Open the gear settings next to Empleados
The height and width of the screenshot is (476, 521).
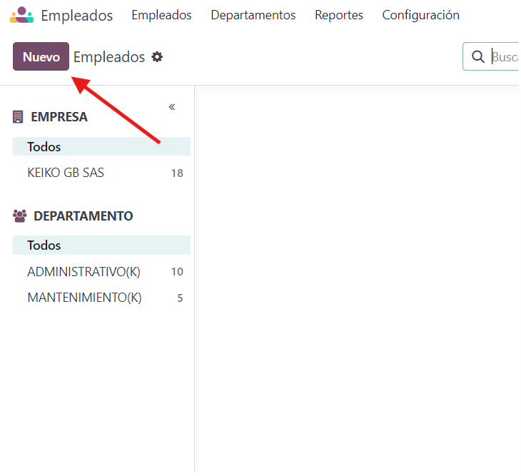[x=157, y=57]
